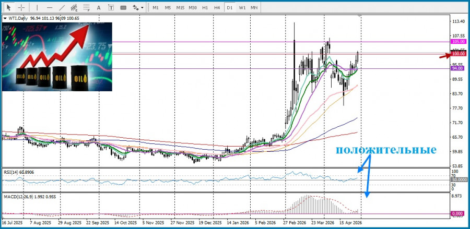470x229 pixels.
Task: Choose the equidistant channel tool
Action: click(75, 8)
